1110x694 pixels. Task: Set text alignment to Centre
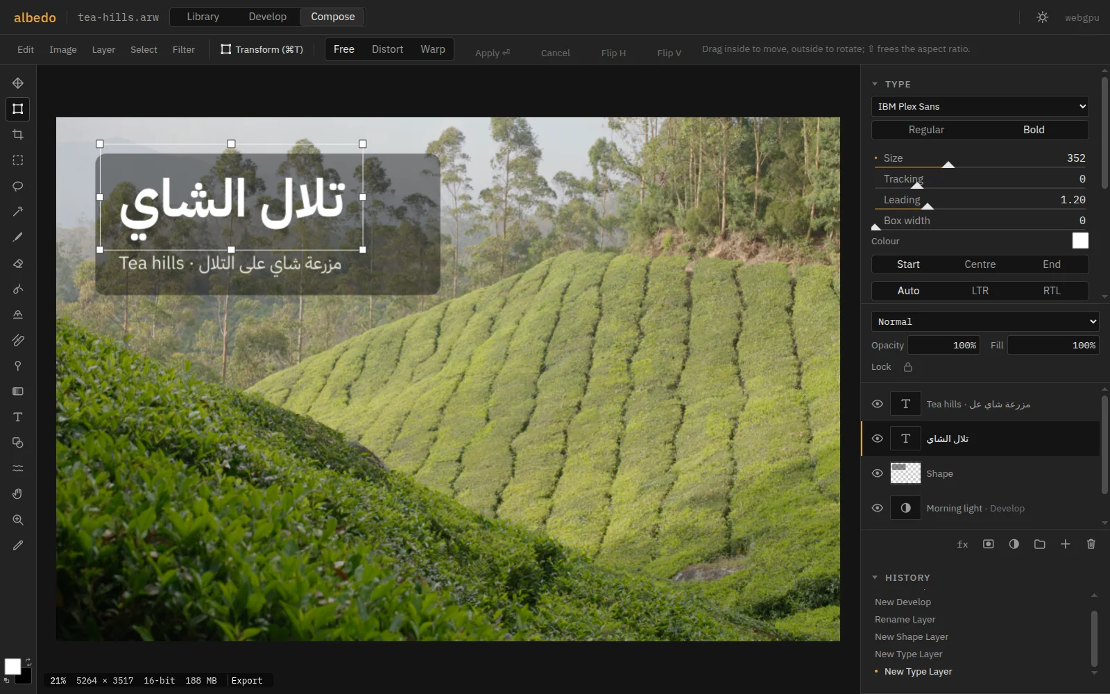(980, 264)
